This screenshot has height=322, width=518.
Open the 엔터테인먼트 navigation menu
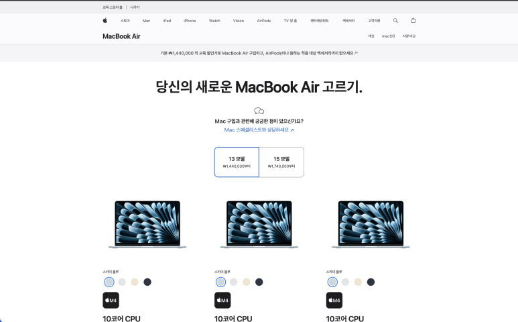(320, 21)
